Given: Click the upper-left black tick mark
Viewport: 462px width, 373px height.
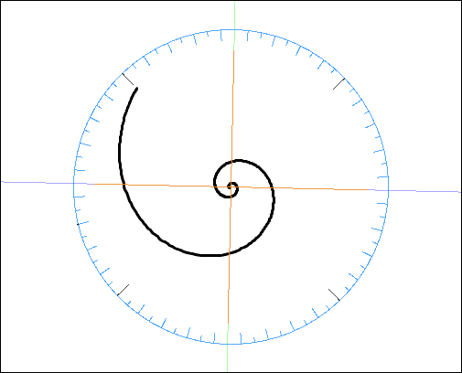Looking at the screenshot, I should tap(128, 79).
